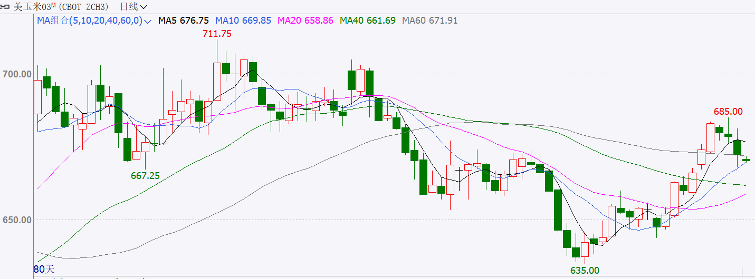Click the MA10 669.85 value label
This screenshot has height=279, width=755.
pyautogui.click(x=243, y=21)
